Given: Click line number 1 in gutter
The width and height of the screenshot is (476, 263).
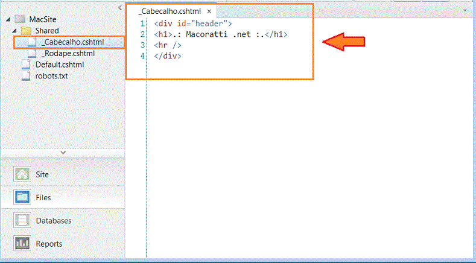Looking at the screenshot, I should [142, 24].
